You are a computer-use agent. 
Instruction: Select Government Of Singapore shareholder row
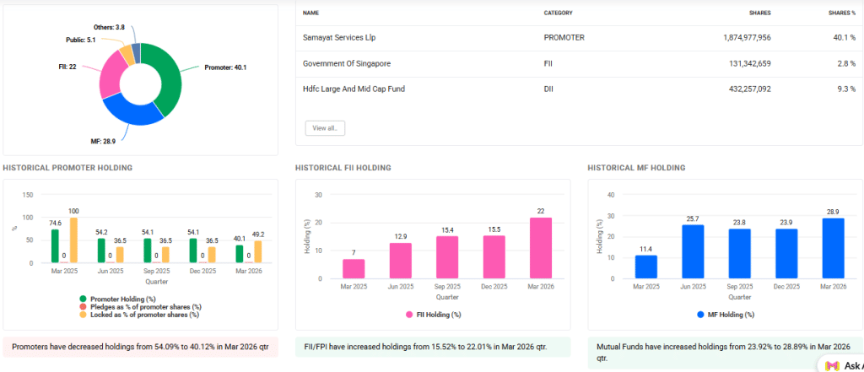click(347, 63)
